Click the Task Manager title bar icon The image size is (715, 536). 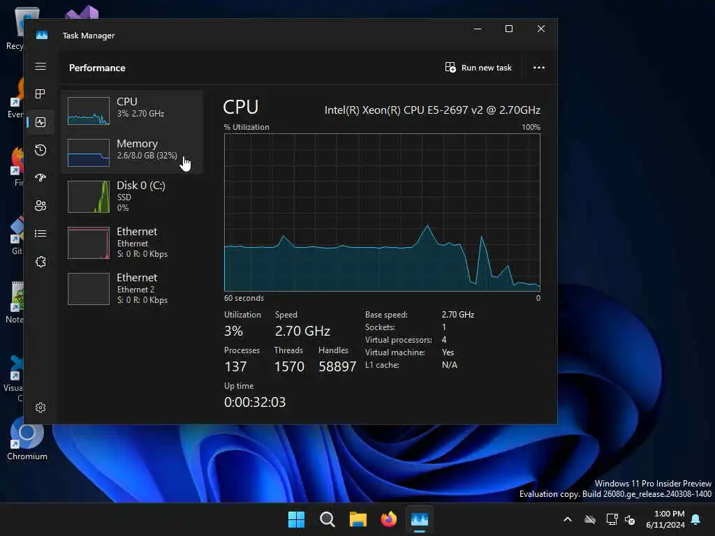click(x=42, y=35)
